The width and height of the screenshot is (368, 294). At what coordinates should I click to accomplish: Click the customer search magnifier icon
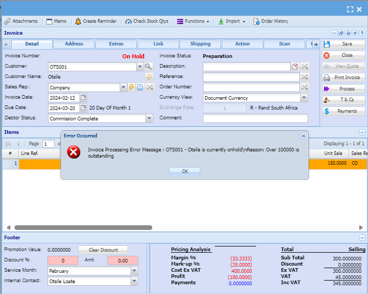149,67
